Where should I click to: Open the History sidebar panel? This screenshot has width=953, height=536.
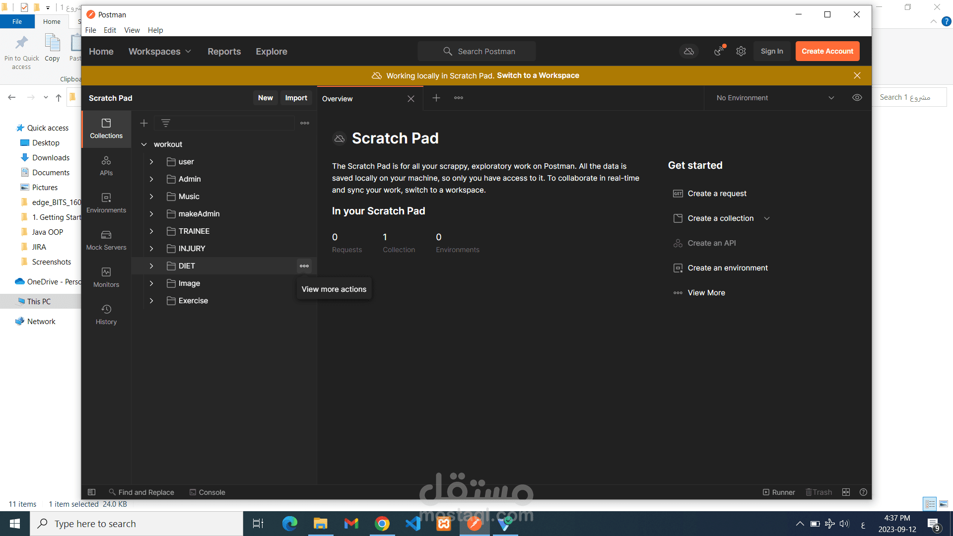[x=106, y=315]
